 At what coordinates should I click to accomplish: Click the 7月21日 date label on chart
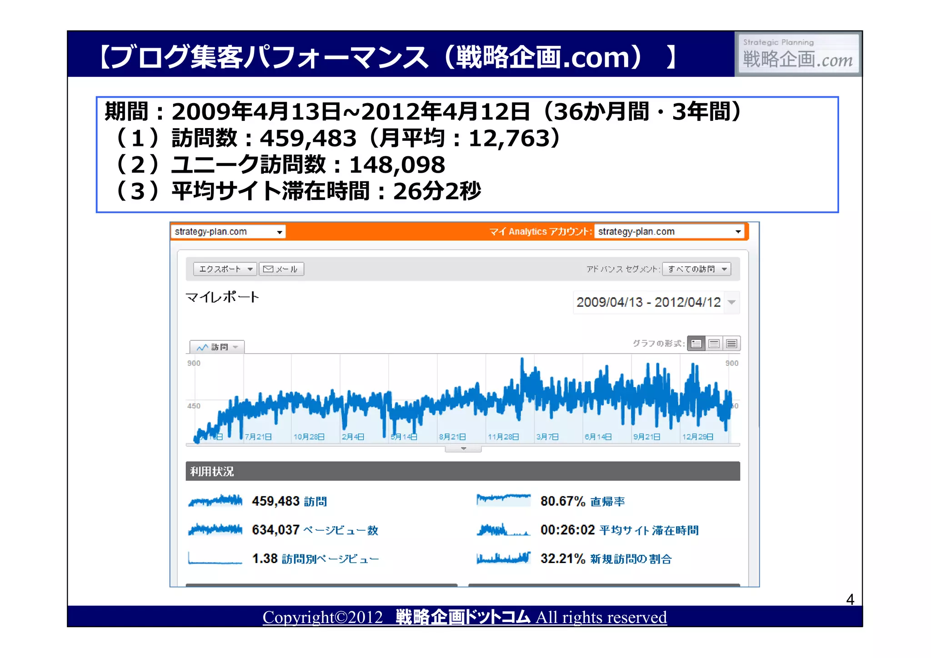(x=258, y=437)
